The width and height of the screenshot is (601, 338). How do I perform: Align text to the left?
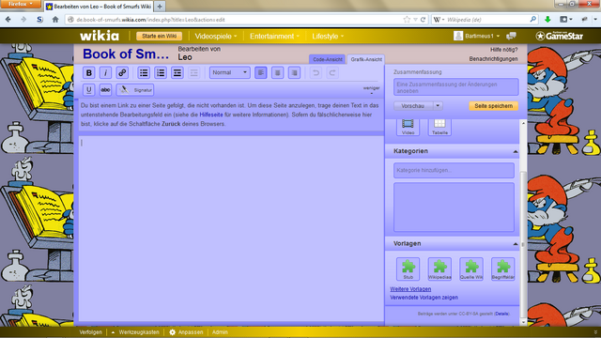(261, 72)
